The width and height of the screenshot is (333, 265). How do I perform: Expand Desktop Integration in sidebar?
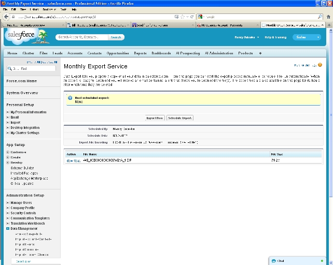(x=8, y=128)
